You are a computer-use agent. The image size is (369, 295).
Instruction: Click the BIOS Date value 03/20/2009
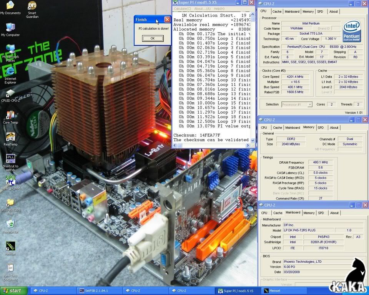click(x=322, y=272)
